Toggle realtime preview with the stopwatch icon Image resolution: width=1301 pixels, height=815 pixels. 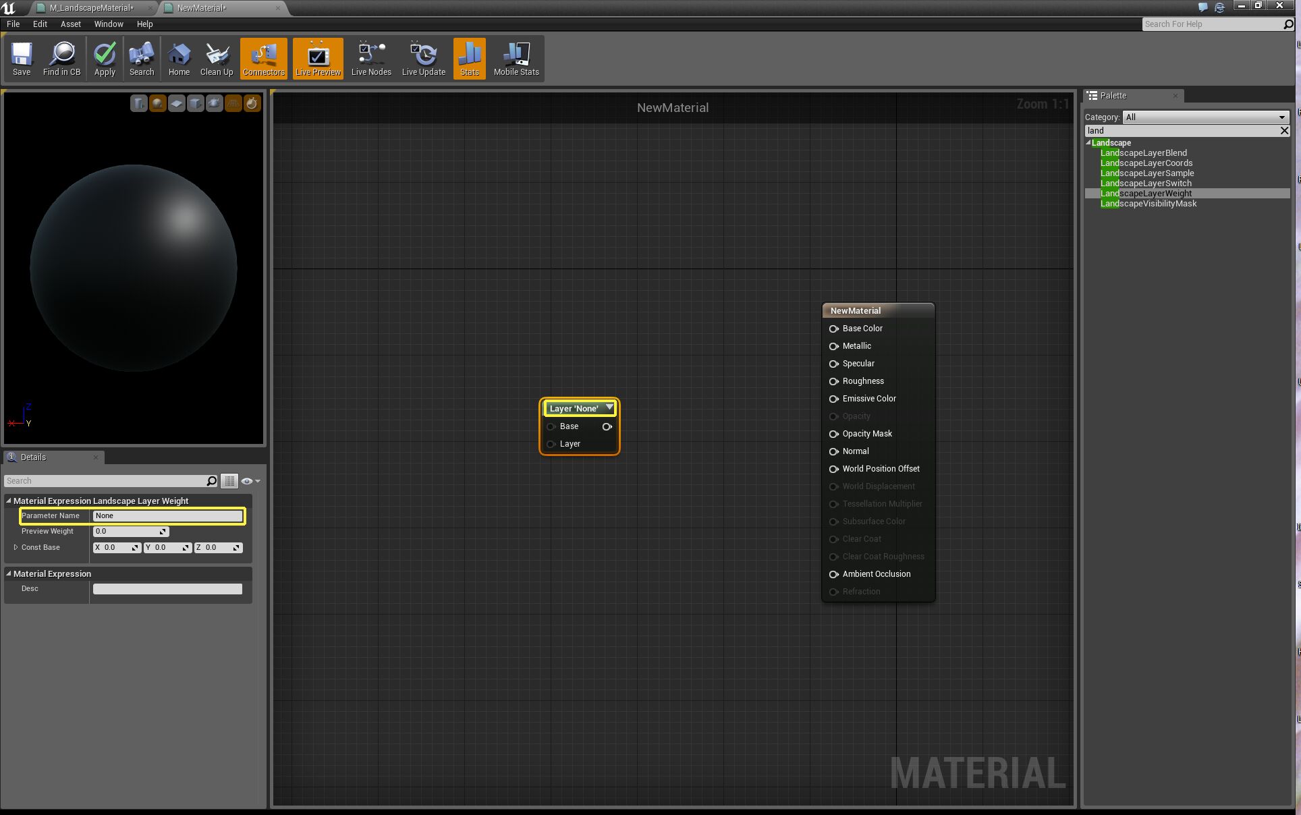coord(252,103)
